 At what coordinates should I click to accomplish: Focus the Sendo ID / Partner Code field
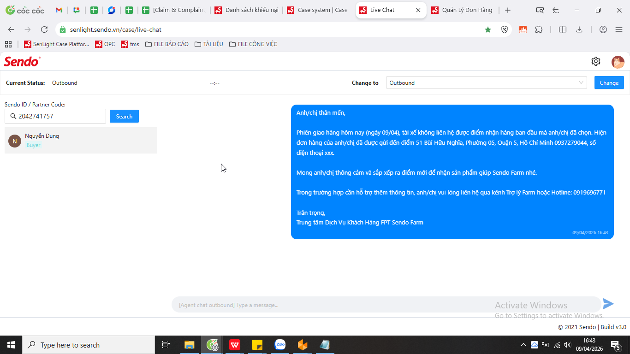pos(55,116)
